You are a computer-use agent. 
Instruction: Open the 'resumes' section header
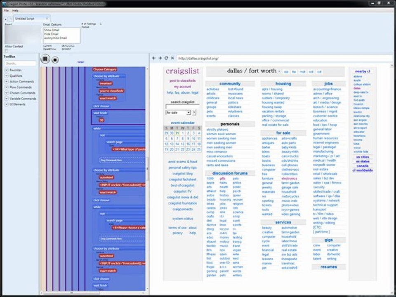[329, 267]
